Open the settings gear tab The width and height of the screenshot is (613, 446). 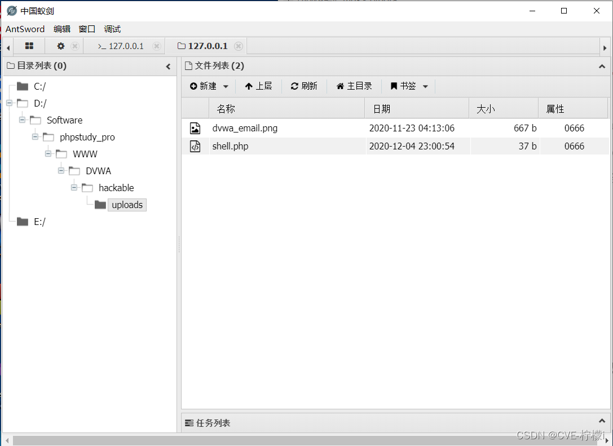60,46
